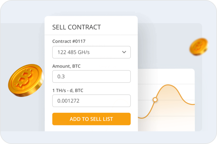Focus the Amount, BTC input field
The image size is (217, 144).
(91, 76)
